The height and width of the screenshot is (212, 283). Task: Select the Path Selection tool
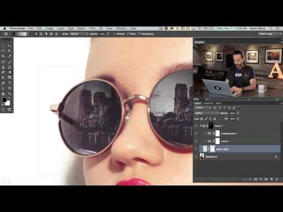(x=3, y=88)
